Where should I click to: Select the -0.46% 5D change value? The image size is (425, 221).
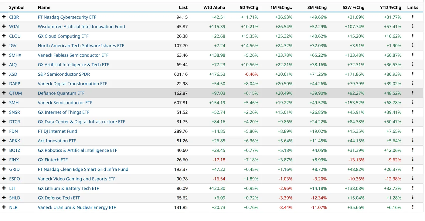point(251,74)
